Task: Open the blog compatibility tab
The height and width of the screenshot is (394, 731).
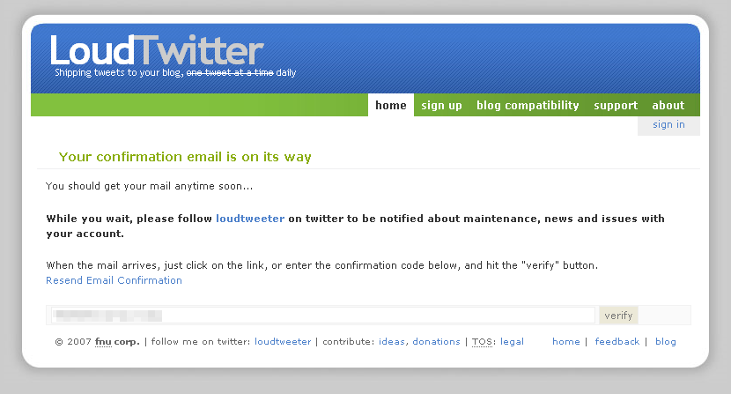Action: click(x=528, y=106)
